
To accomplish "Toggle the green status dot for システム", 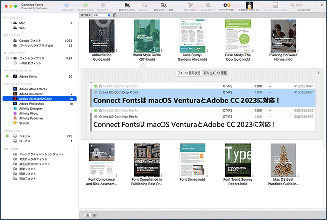I will click(x=7, y=136).
